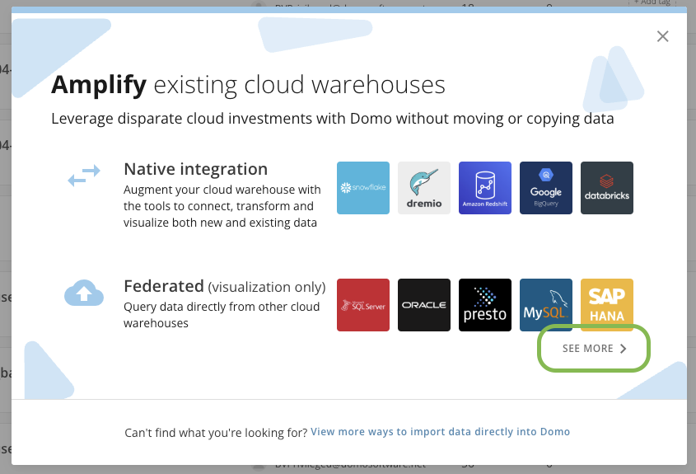Click the Leverage disparate cloud investments subtitle

tap(333, 119)
